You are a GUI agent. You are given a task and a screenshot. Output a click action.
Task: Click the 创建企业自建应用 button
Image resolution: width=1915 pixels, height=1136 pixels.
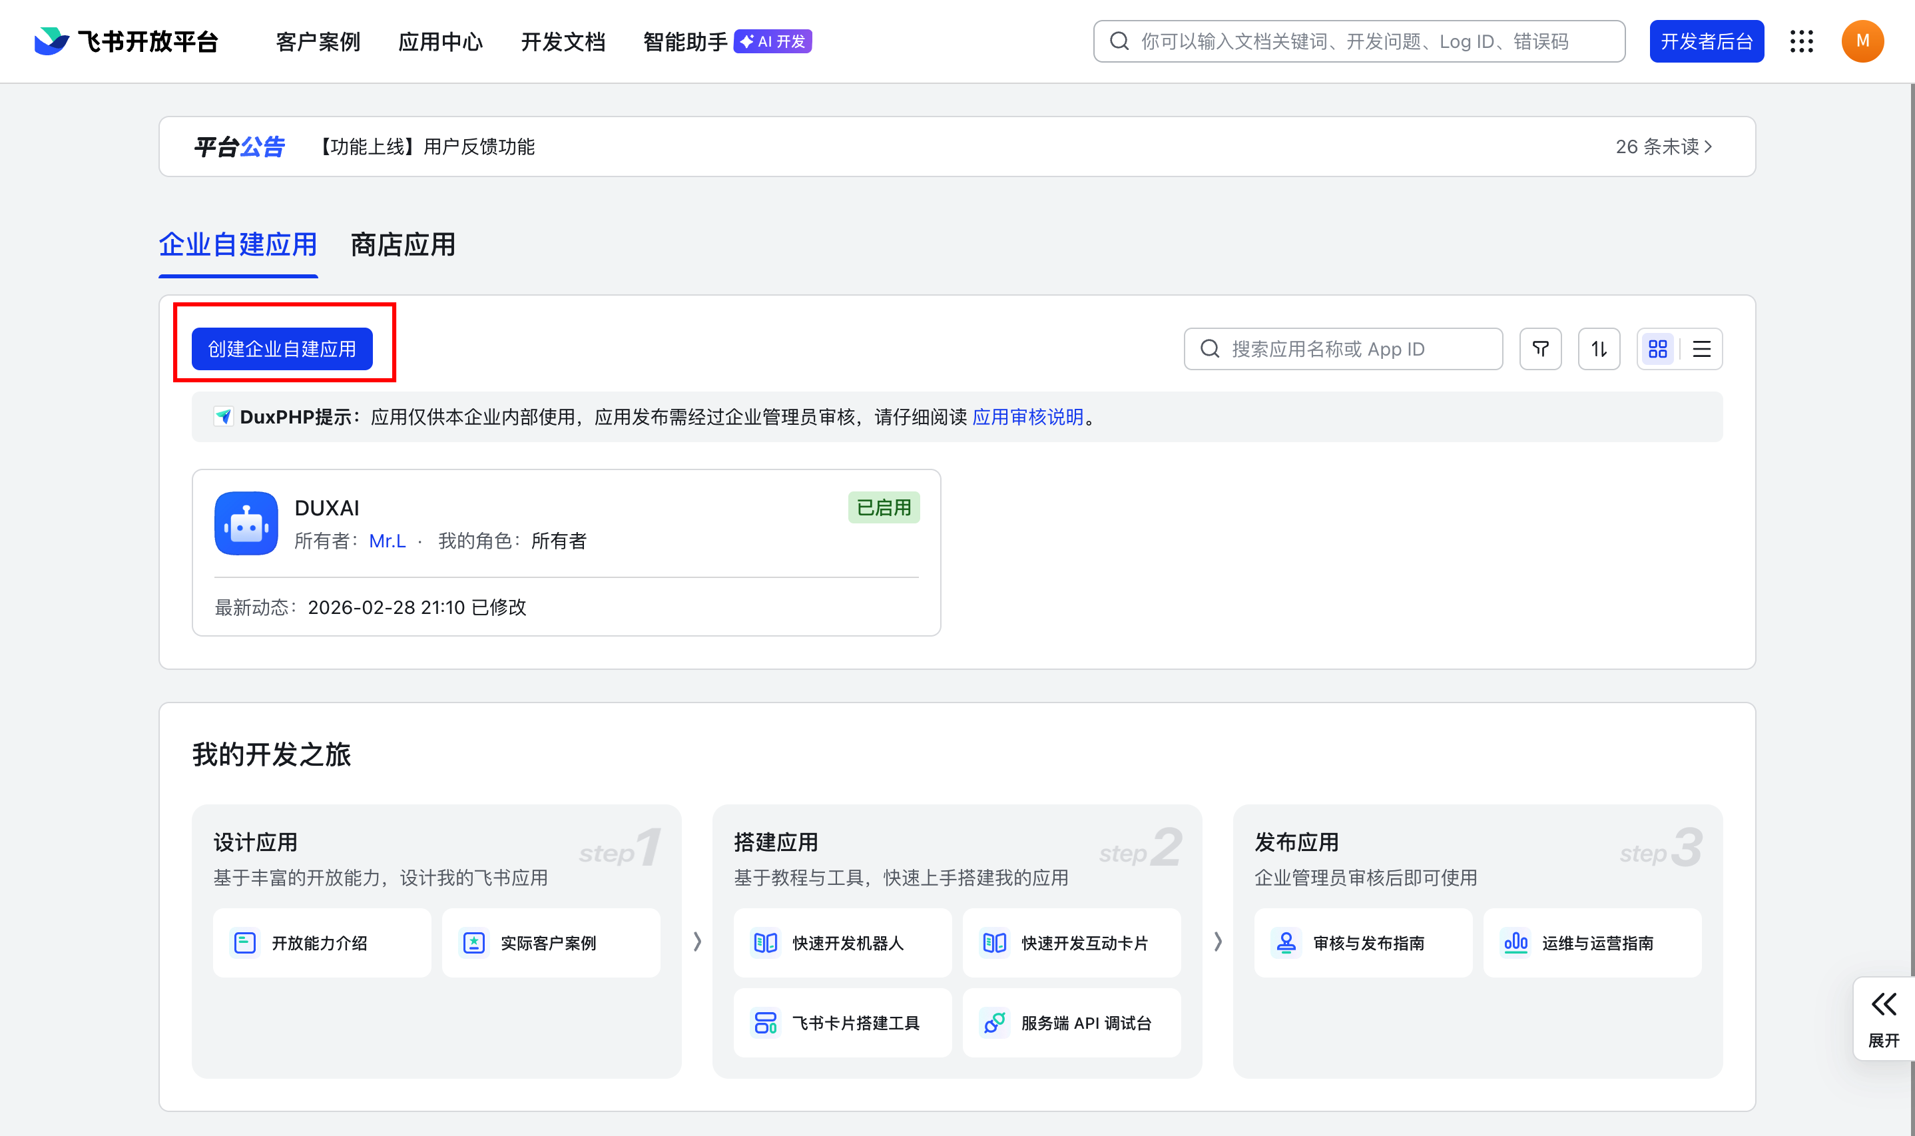(282, 348)
